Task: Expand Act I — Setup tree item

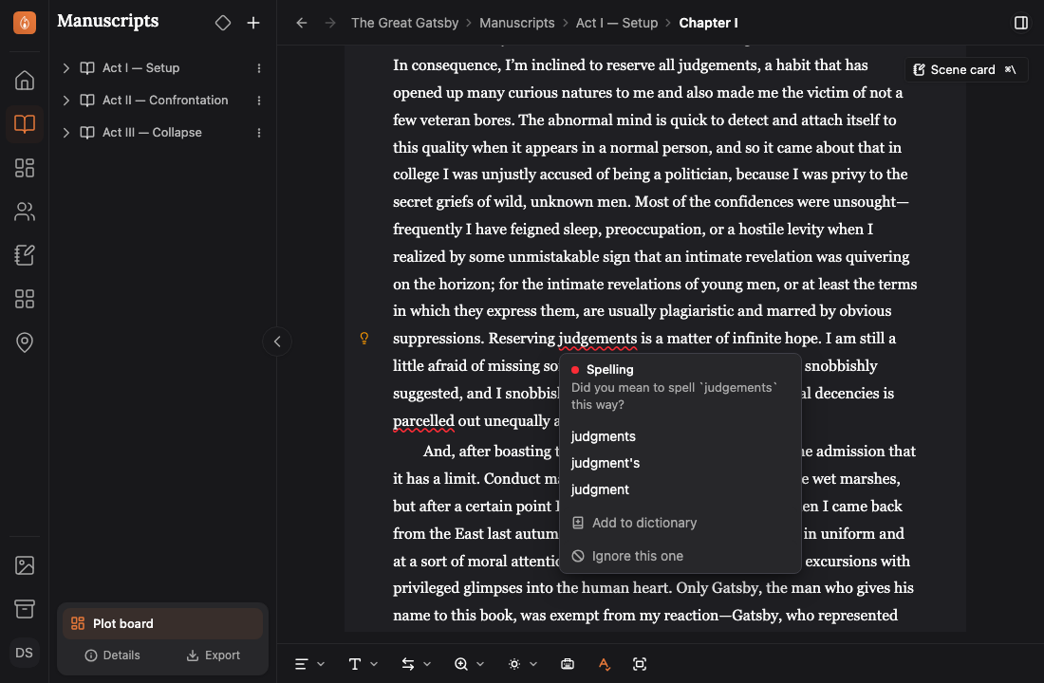Action: (x=65, y=68)
